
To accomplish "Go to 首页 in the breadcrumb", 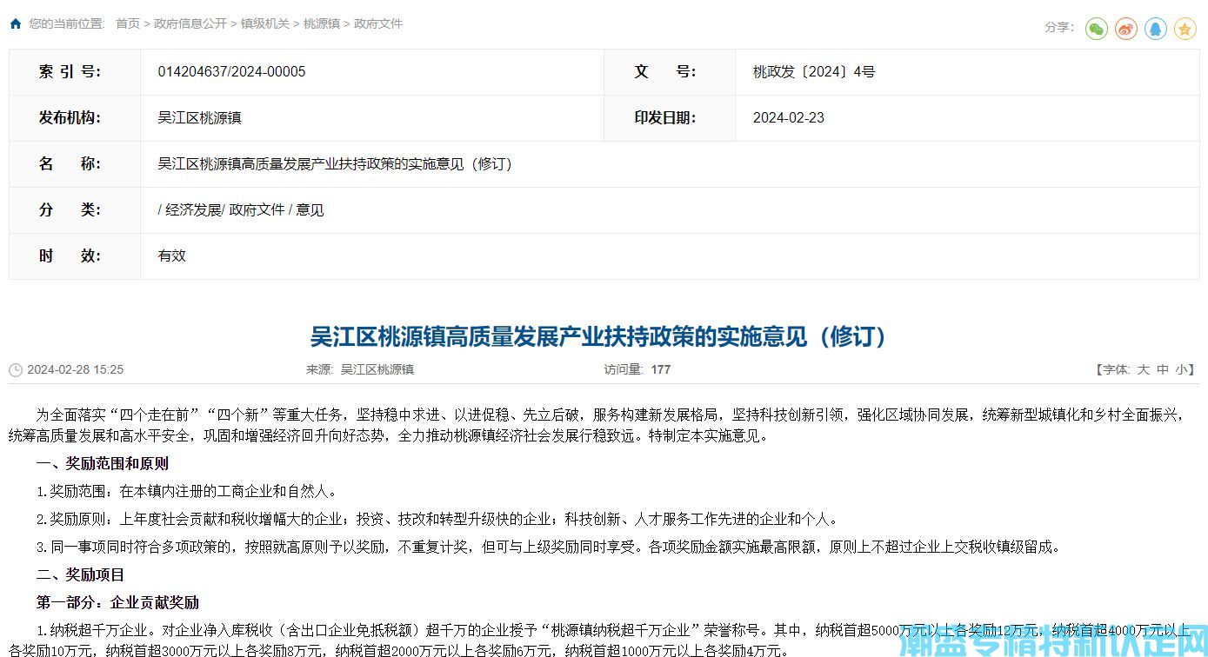I will pos(128,23).
